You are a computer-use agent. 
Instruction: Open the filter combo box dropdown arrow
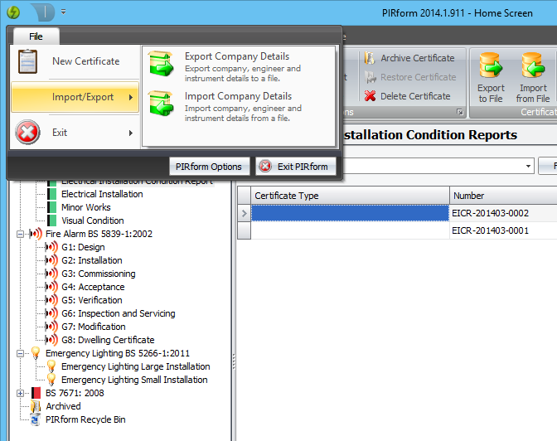[x=528, y=167]
